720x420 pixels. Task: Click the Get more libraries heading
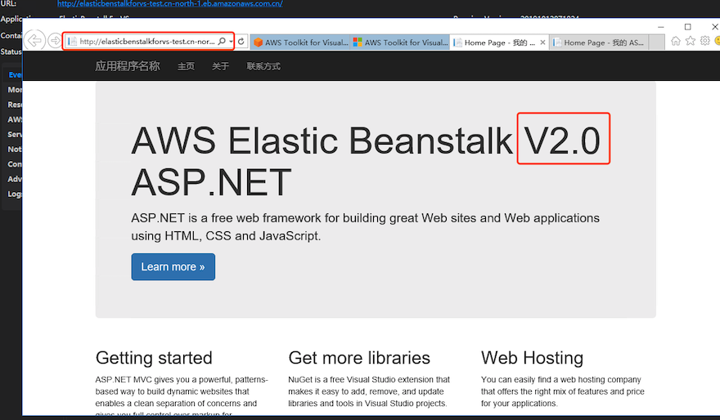pos(359,358)
